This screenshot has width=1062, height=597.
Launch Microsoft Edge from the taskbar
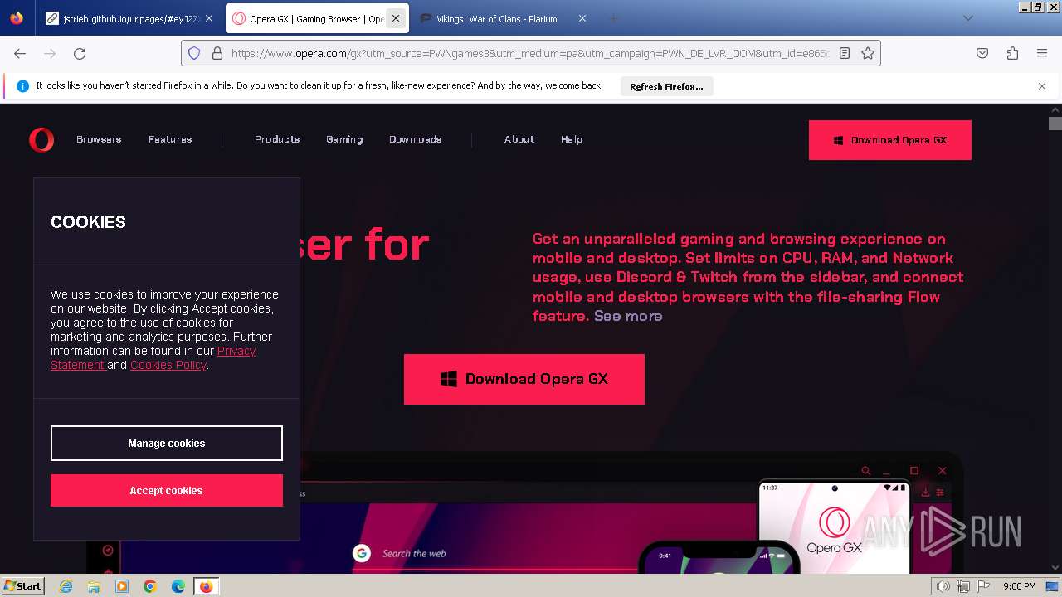pos(178,586)
